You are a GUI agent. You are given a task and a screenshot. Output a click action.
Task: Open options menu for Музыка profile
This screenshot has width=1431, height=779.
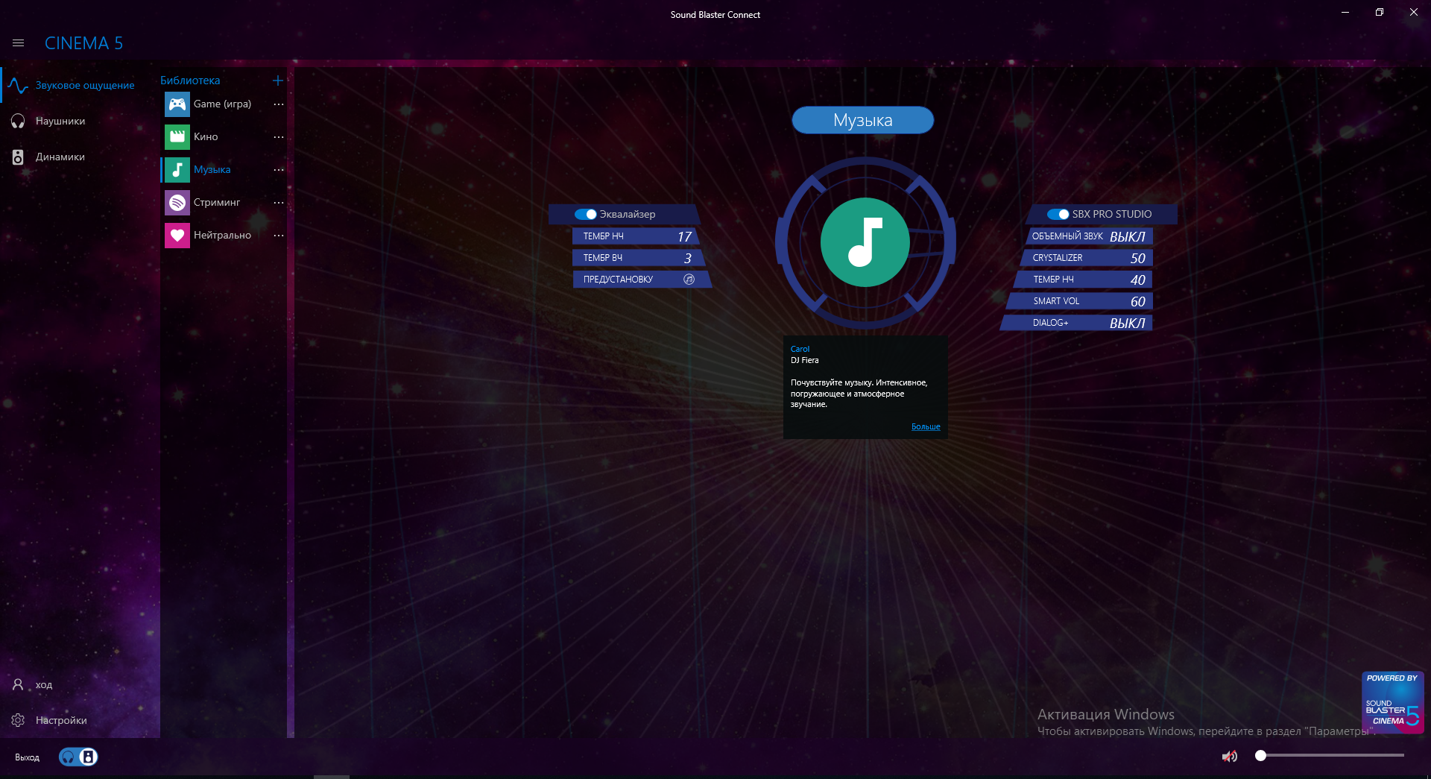pos(279,170)
